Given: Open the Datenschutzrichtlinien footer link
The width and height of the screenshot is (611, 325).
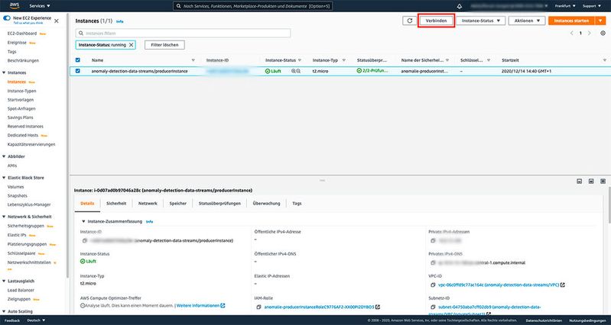Looking at the screenshot, I should point(544,320).
